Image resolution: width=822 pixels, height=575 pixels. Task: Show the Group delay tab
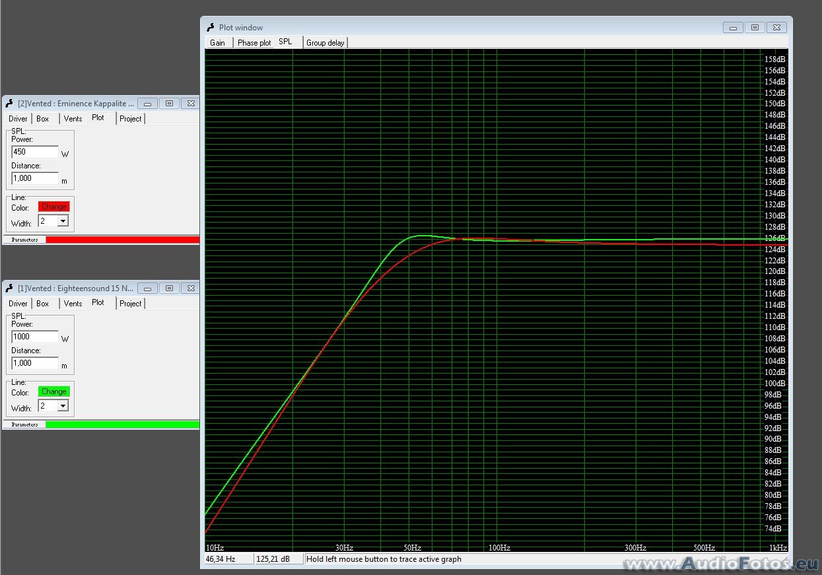[325, 43]
